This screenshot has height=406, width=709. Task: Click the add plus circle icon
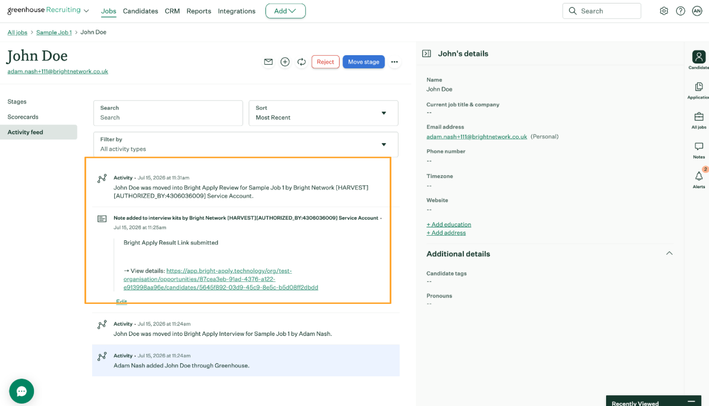285,62
